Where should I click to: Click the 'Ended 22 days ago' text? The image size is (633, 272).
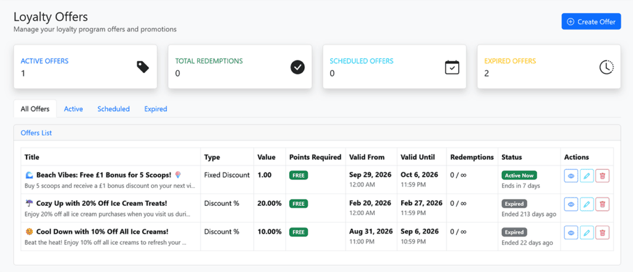[527, 242]
